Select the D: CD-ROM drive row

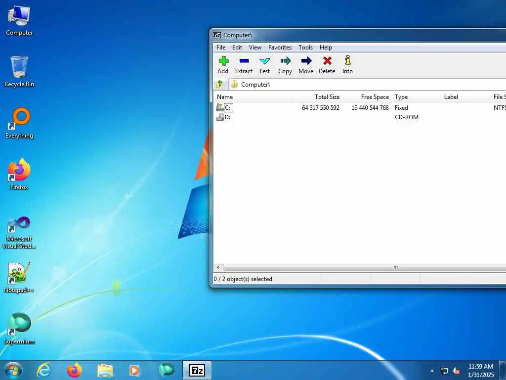359,117
